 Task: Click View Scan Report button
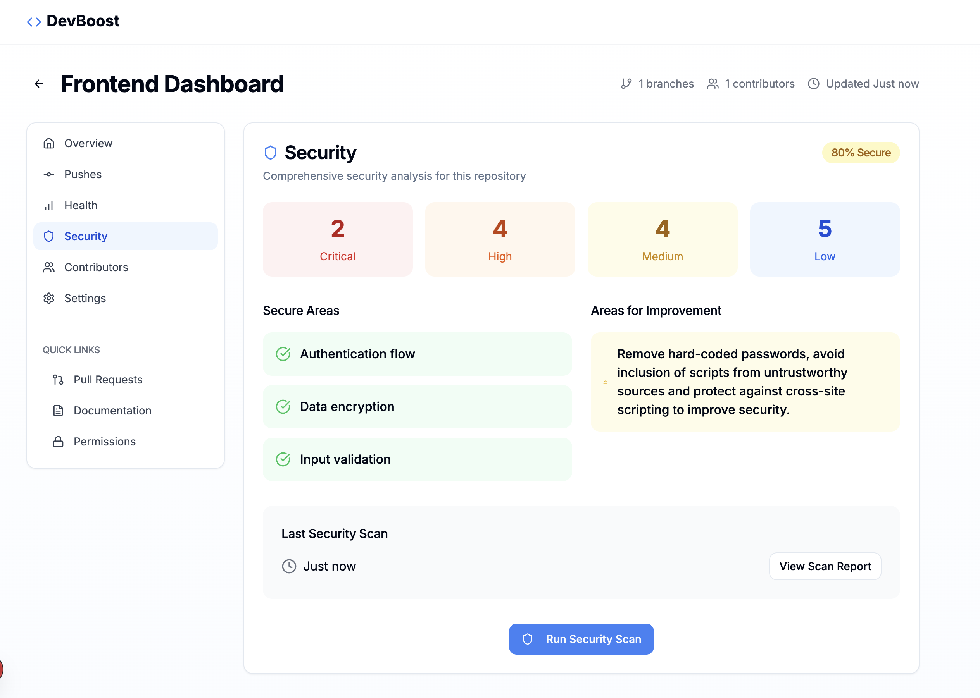point(825,566)
